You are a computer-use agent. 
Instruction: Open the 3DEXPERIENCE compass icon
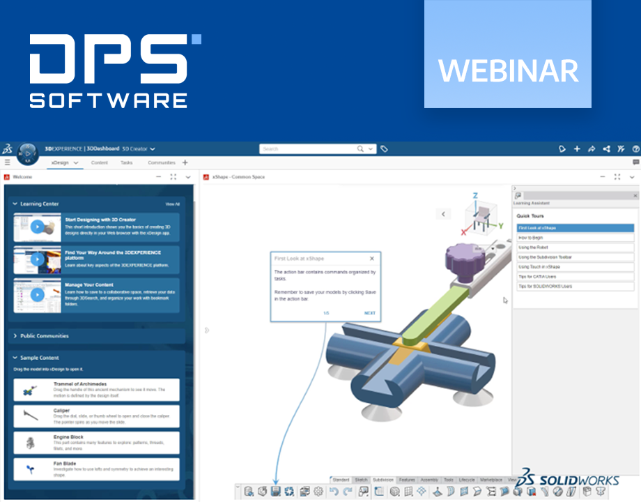(29, 151)
